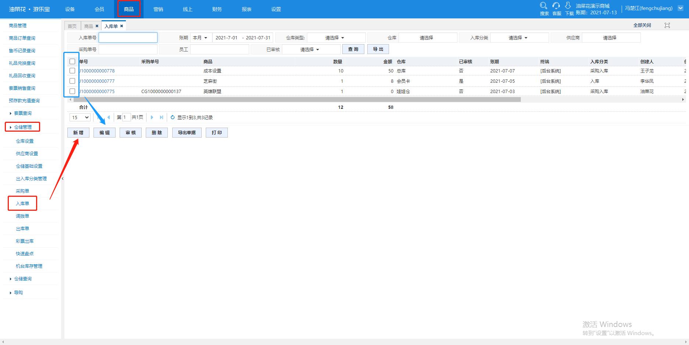Open the 会员 top menu
Viewport: 689px width, 345px height.
(x=99, y=9)
